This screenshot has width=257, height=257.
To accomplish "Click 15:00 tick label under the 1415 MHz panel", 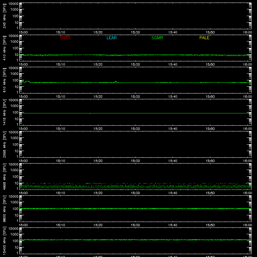I will [x=23, y=129].
